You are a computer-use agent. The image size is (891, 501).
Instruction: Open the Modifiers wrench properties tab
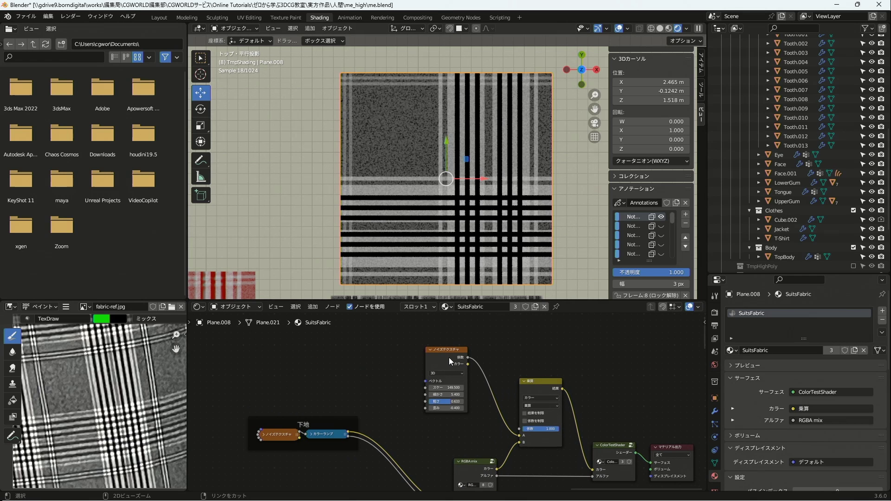click(715, 411)
